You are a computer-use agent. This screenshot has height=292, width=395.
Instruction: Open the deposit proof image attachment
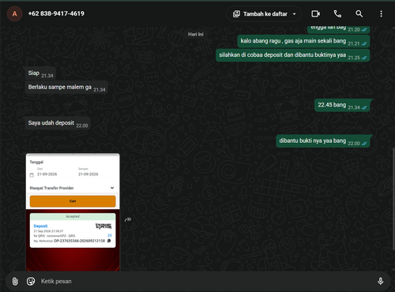pyautogui.click(x=73, y=212)
